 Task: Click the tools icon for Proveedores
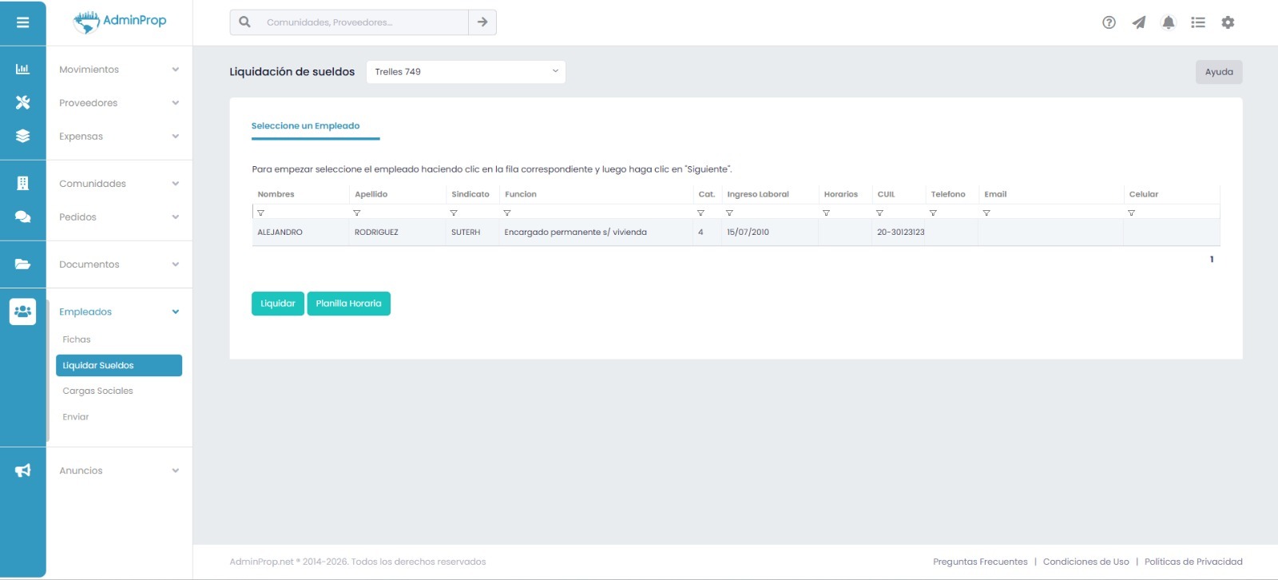click(22, 102)
